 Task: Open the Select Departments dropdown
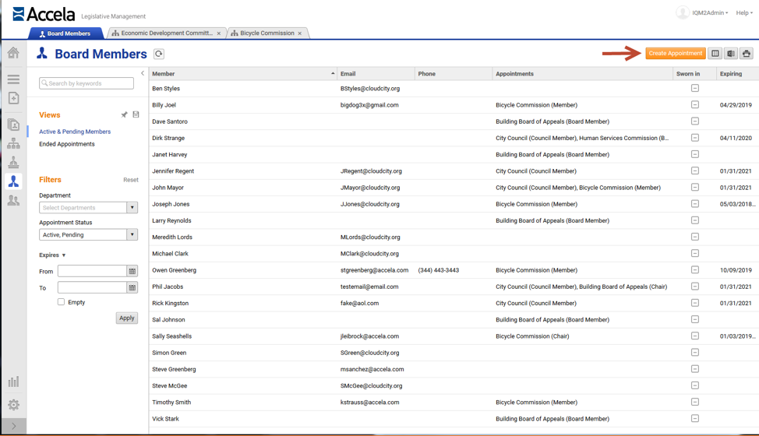pos(88,207)
